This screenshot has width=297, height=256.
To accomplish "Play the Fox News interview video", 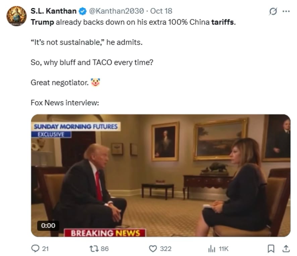I will click(x=161, y=175).
